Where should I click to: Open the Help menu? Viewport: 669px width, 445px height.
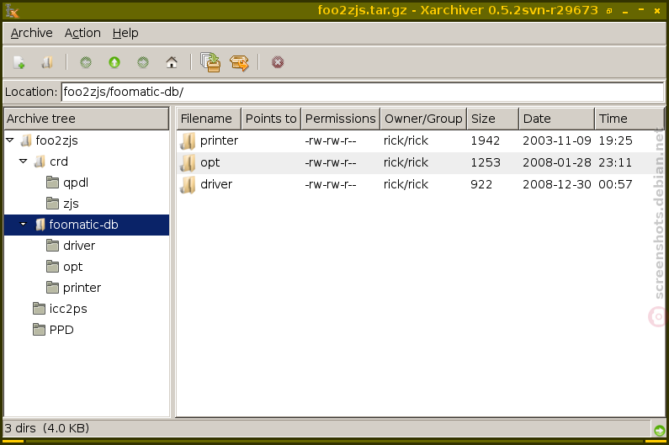pyautogui.click(x=125, y=33)
